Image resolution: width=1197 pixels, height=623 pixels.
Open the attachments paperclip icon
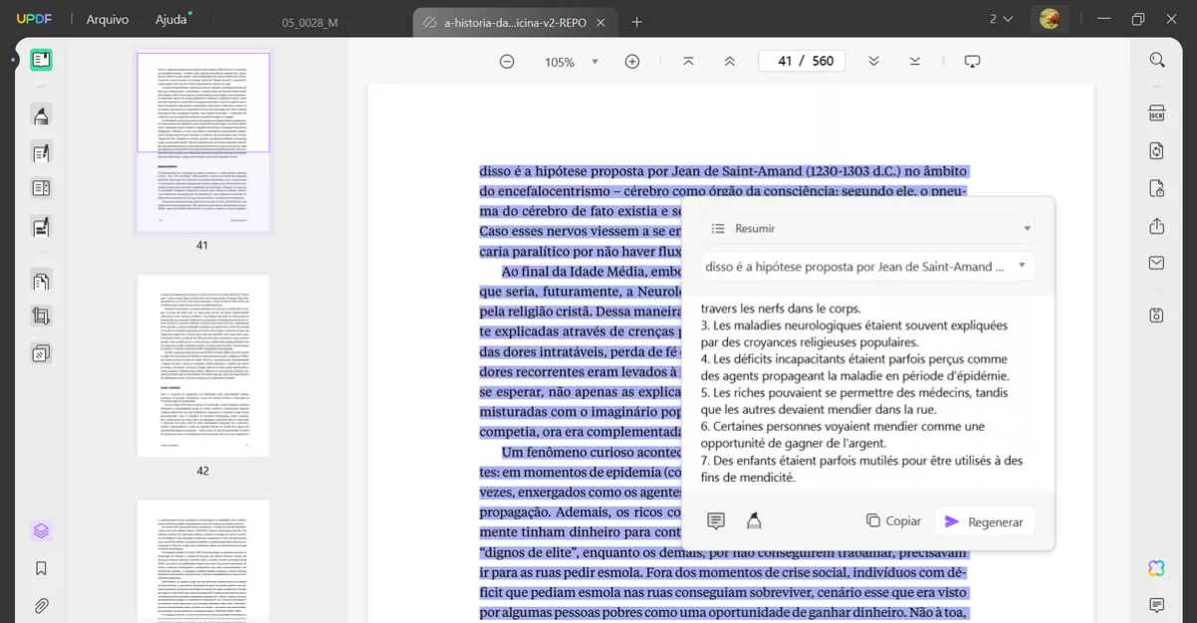(x=41, y=605)
